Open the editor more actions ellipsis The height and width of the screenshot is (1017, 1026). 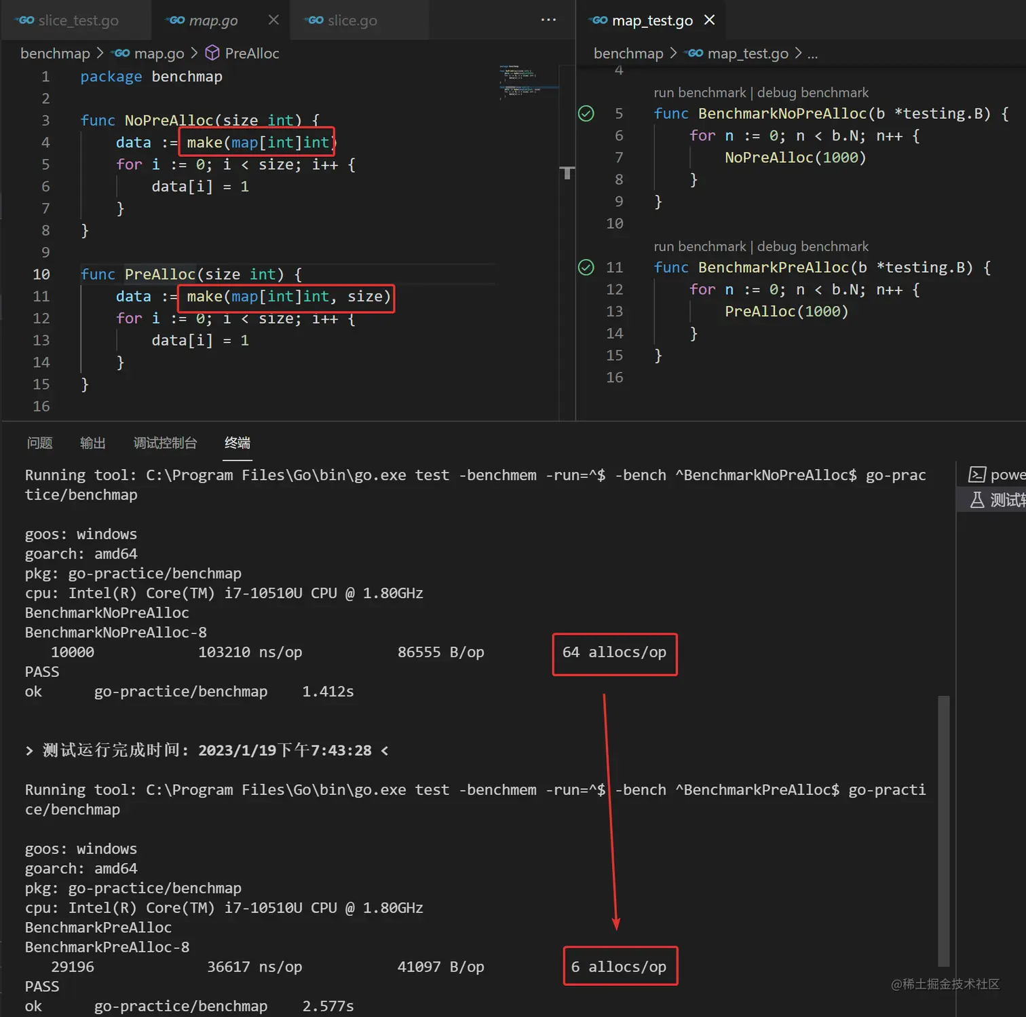[x=548, y=20]
